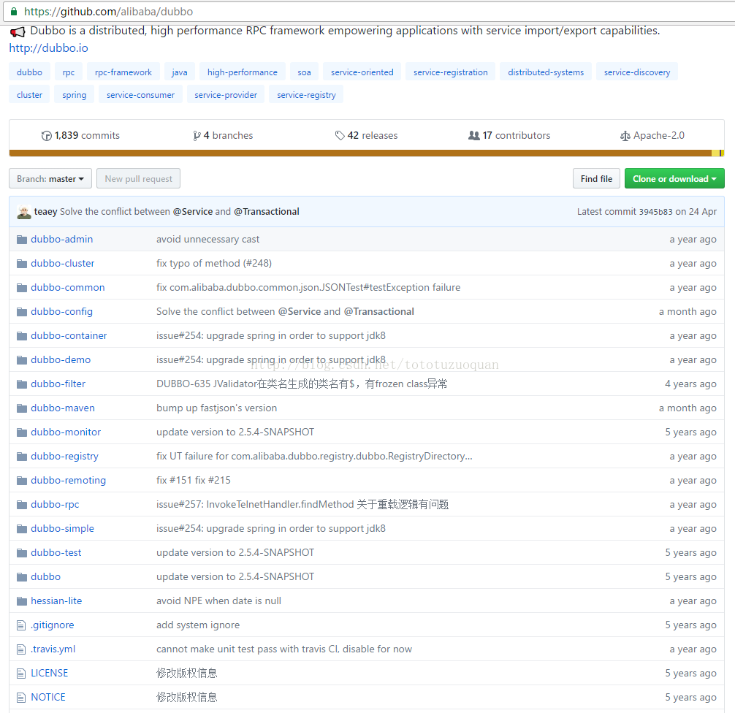
Task: Open the Apache-2.0 license tab
Action: click(652, 135)
